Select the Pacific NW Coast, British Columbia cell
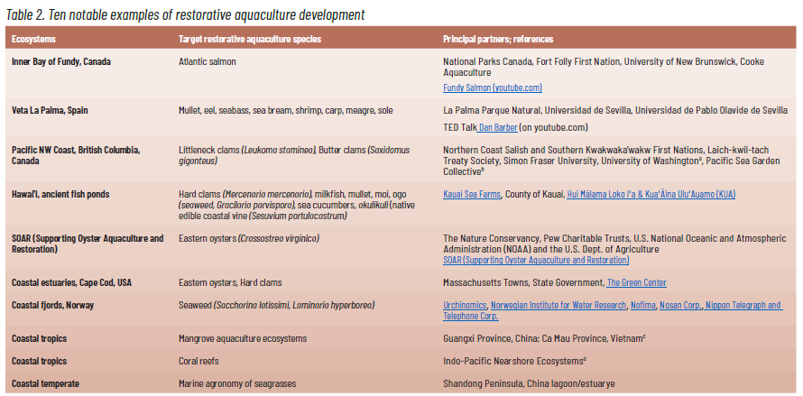 pos(76,155)
